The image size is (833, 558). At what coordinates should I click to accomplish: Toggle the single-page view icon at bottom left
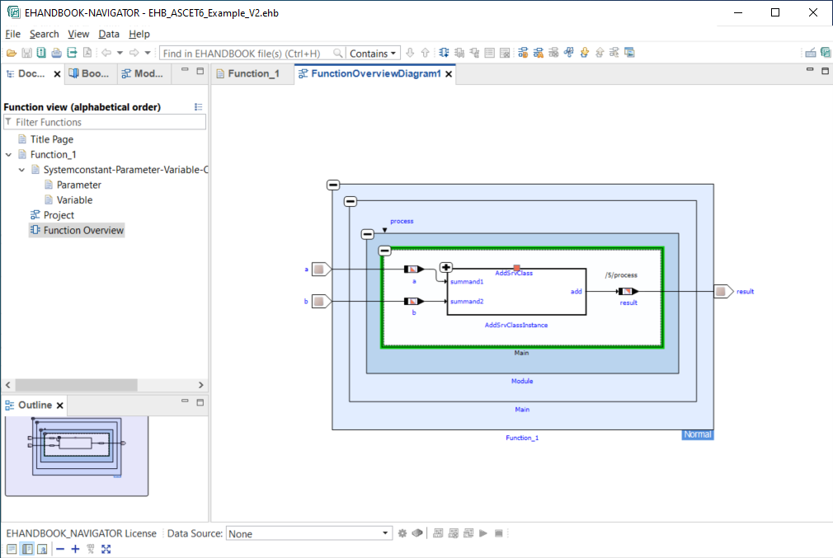pos(12,549)
